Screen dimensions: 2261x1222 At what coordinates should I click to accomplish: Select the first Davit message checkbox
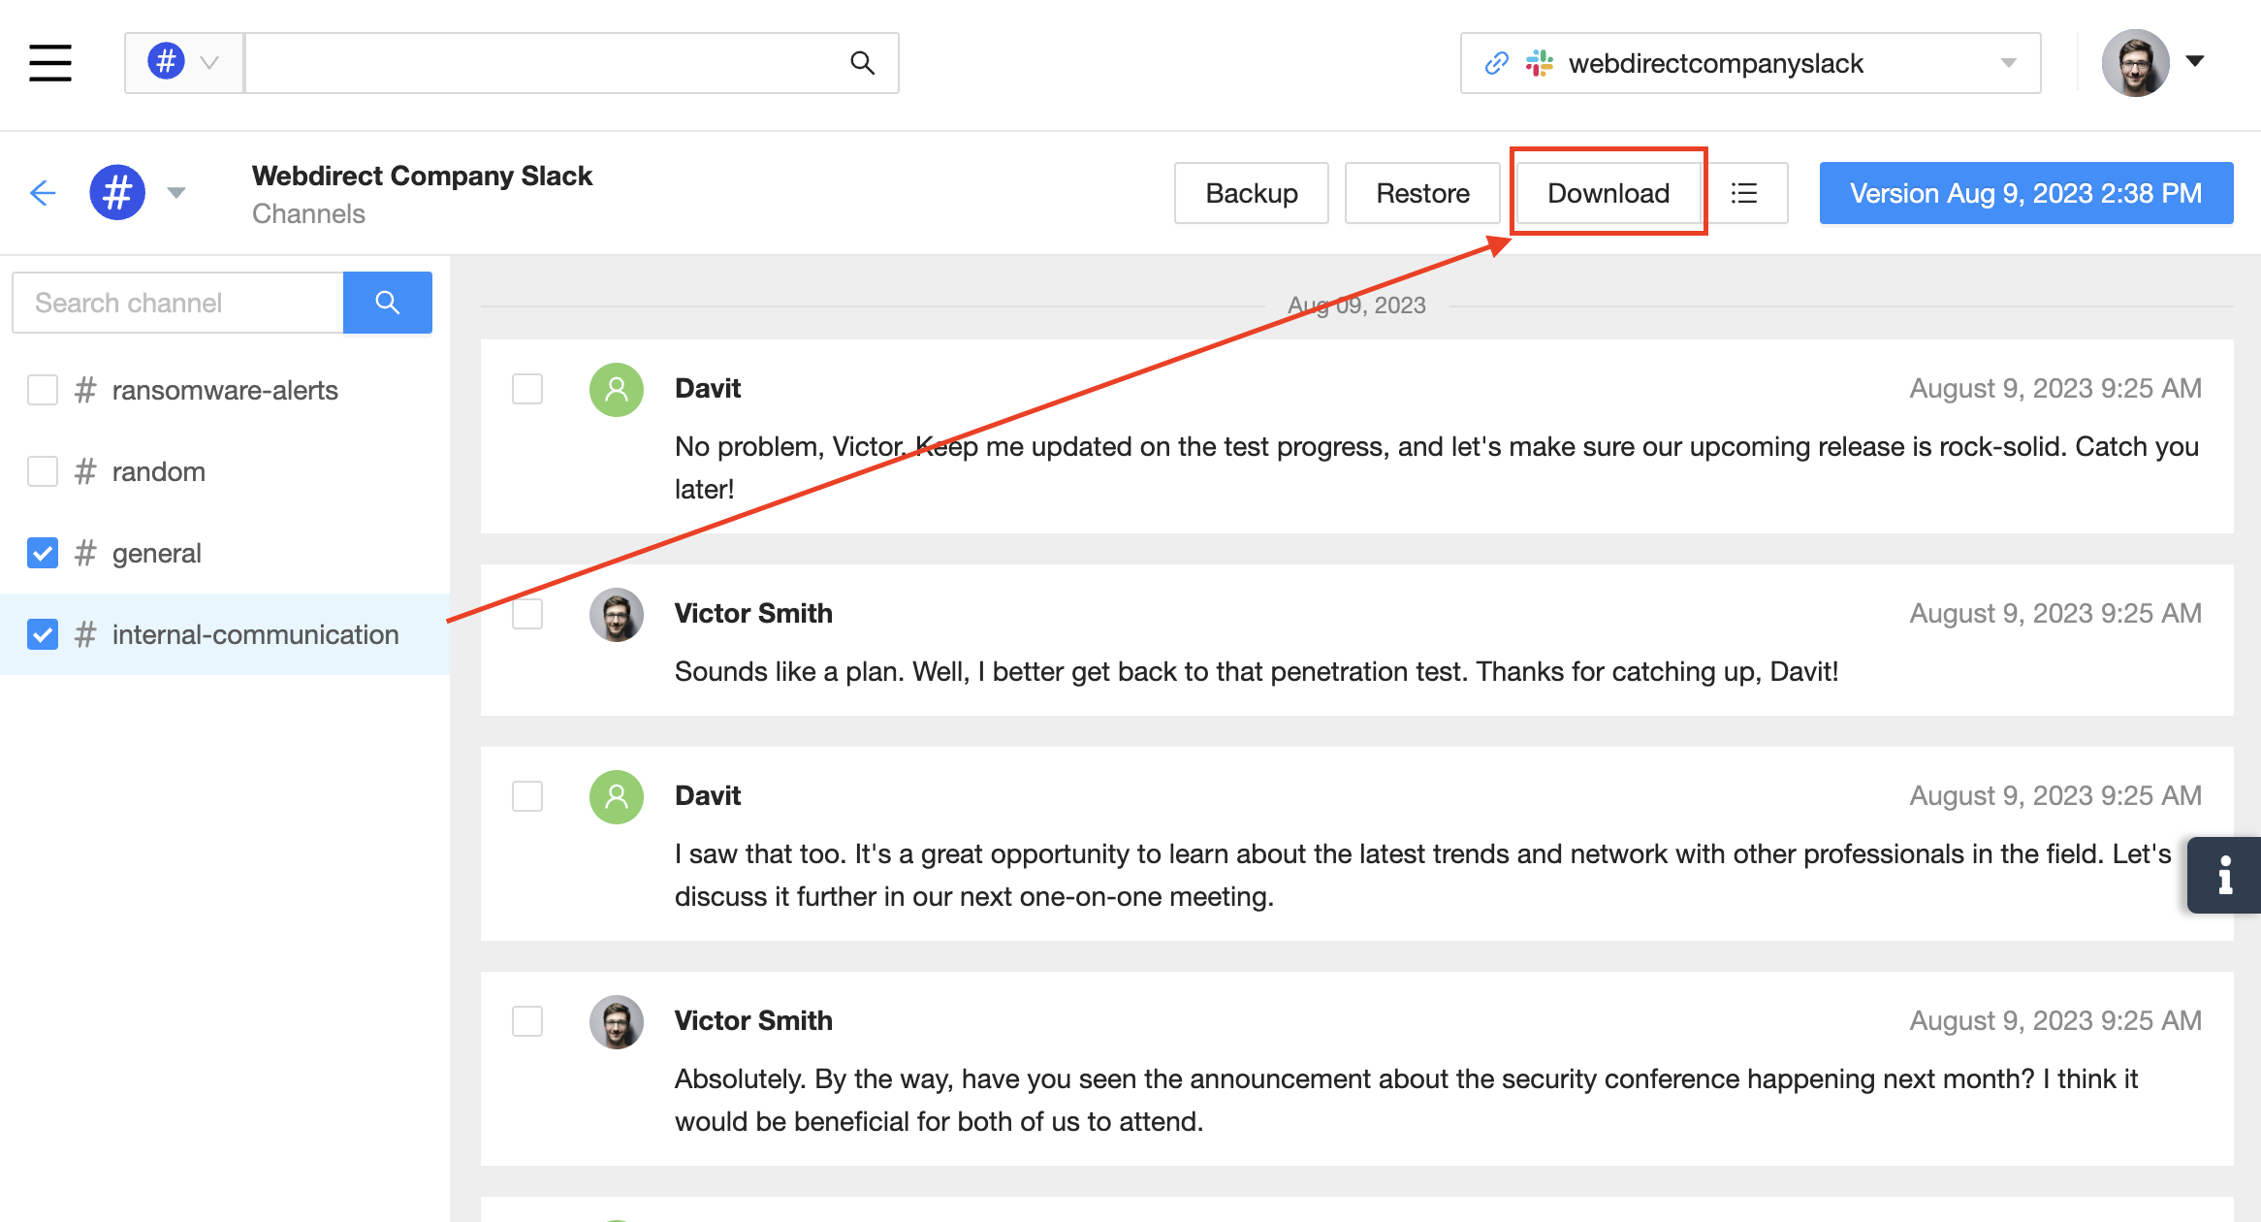point(527,389)
